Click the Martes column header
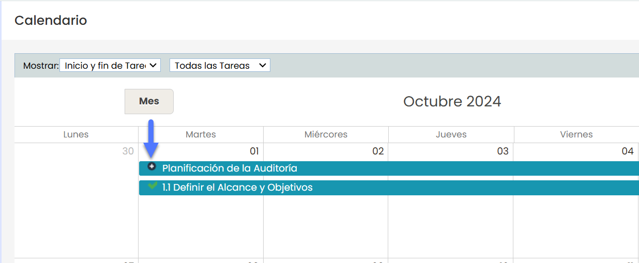Viewport: 639px width, 263px height. pos(201,134)
